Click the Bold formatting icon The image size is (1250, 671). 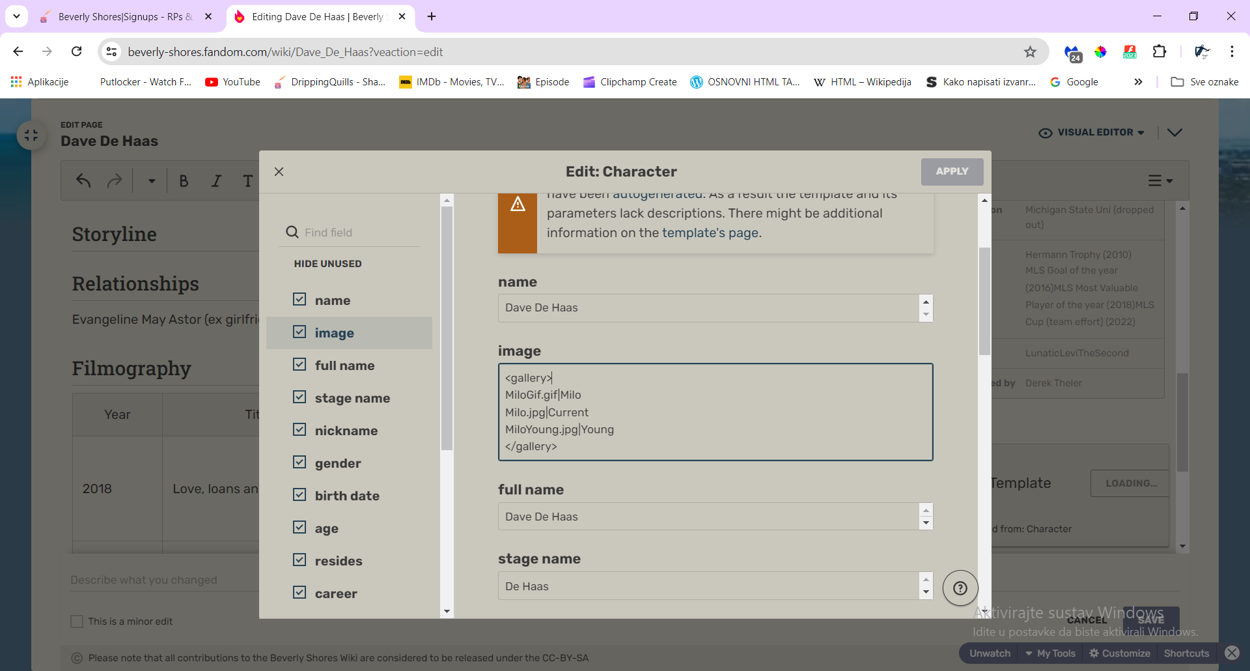pyautogui.click(x=184, y=181)
